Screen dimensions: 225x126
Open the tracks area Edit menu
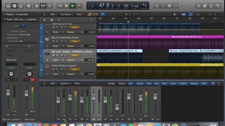54,14
